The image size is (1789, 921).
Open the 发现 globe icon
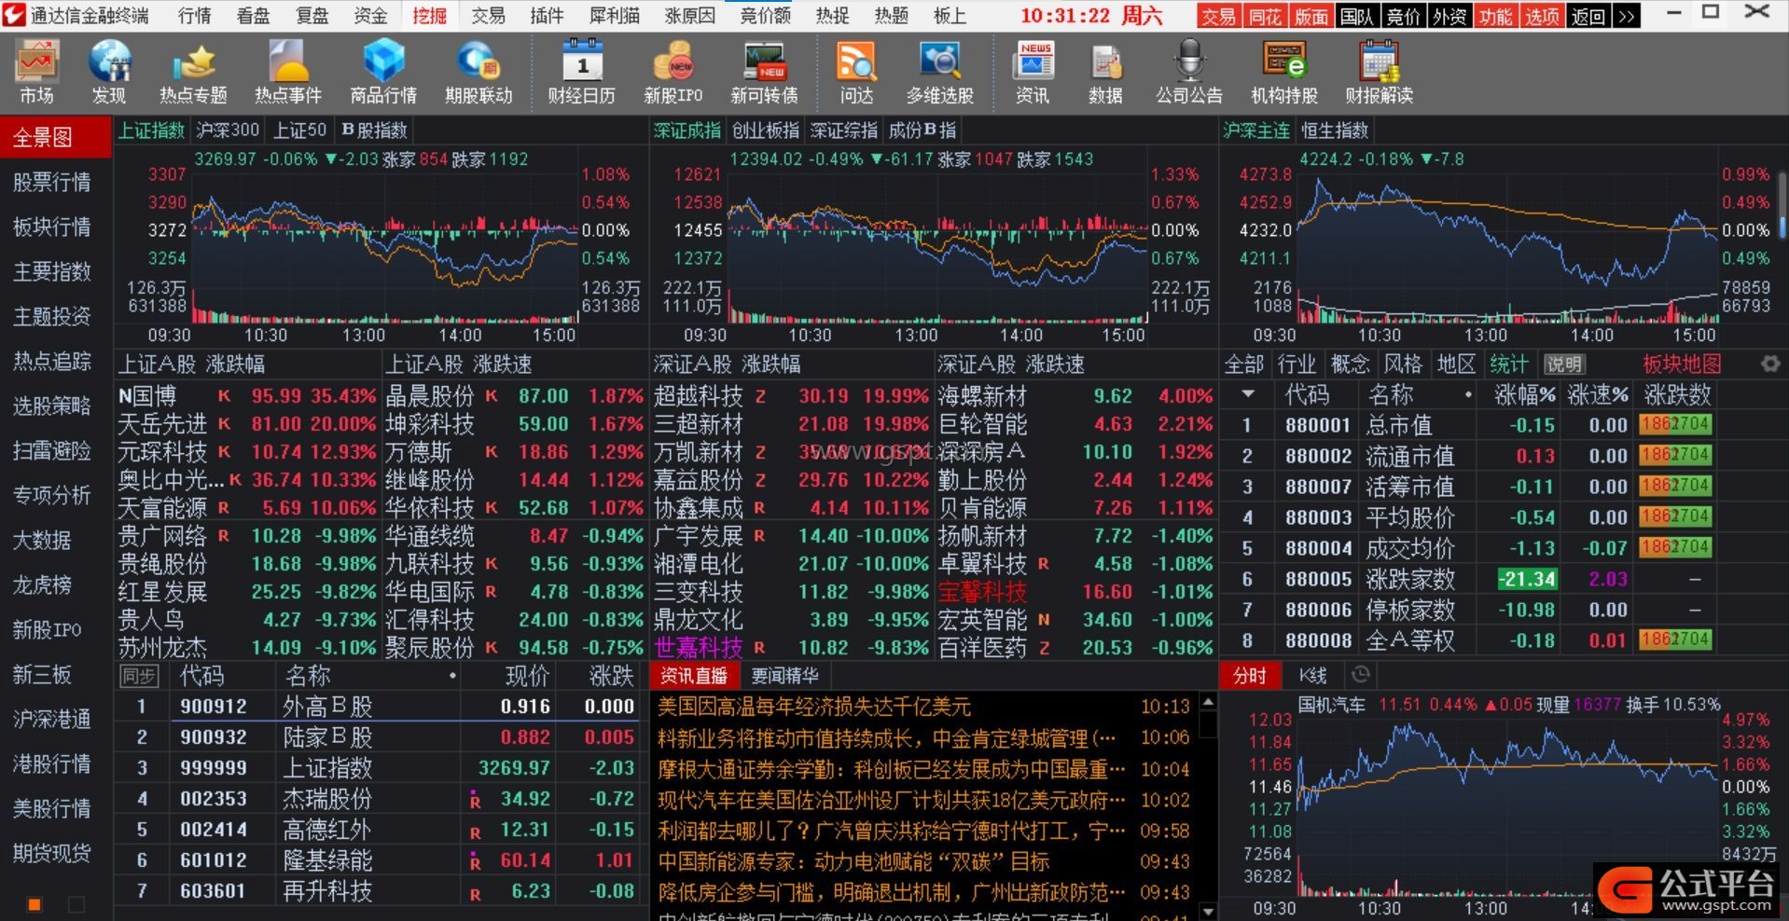(109, 72)
